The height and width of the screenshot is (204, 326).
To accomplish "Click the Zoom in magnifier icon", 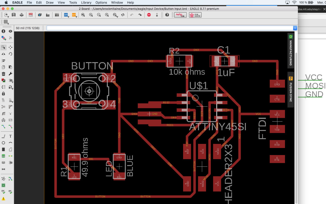I will (x=91, y=15).
